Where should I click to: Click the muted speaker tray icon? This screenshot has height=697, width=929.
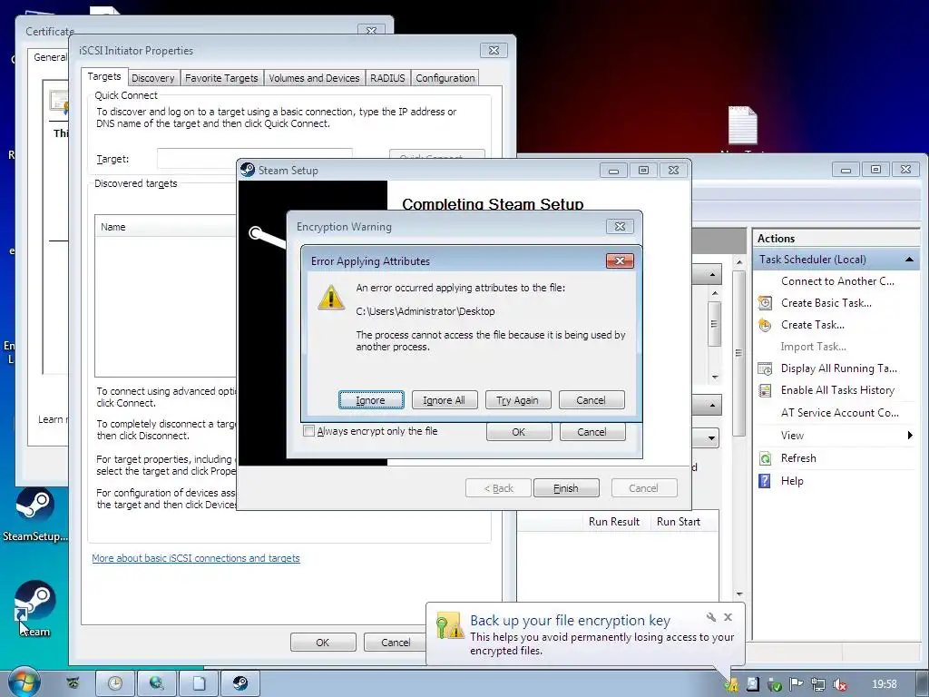click(839, 685)
